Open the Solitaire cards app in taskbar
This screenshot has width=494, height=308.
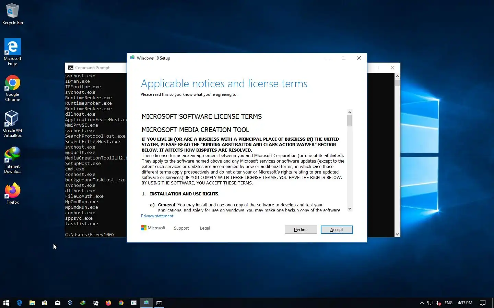96,303
